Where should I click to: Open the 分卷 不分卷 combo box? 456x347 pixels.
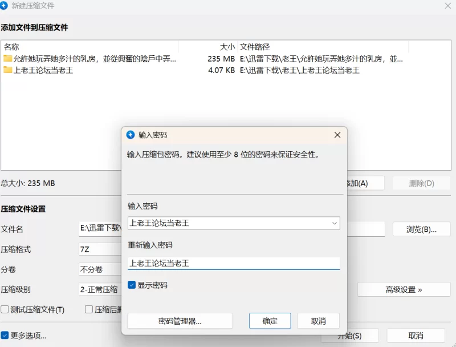pos(100,269)
